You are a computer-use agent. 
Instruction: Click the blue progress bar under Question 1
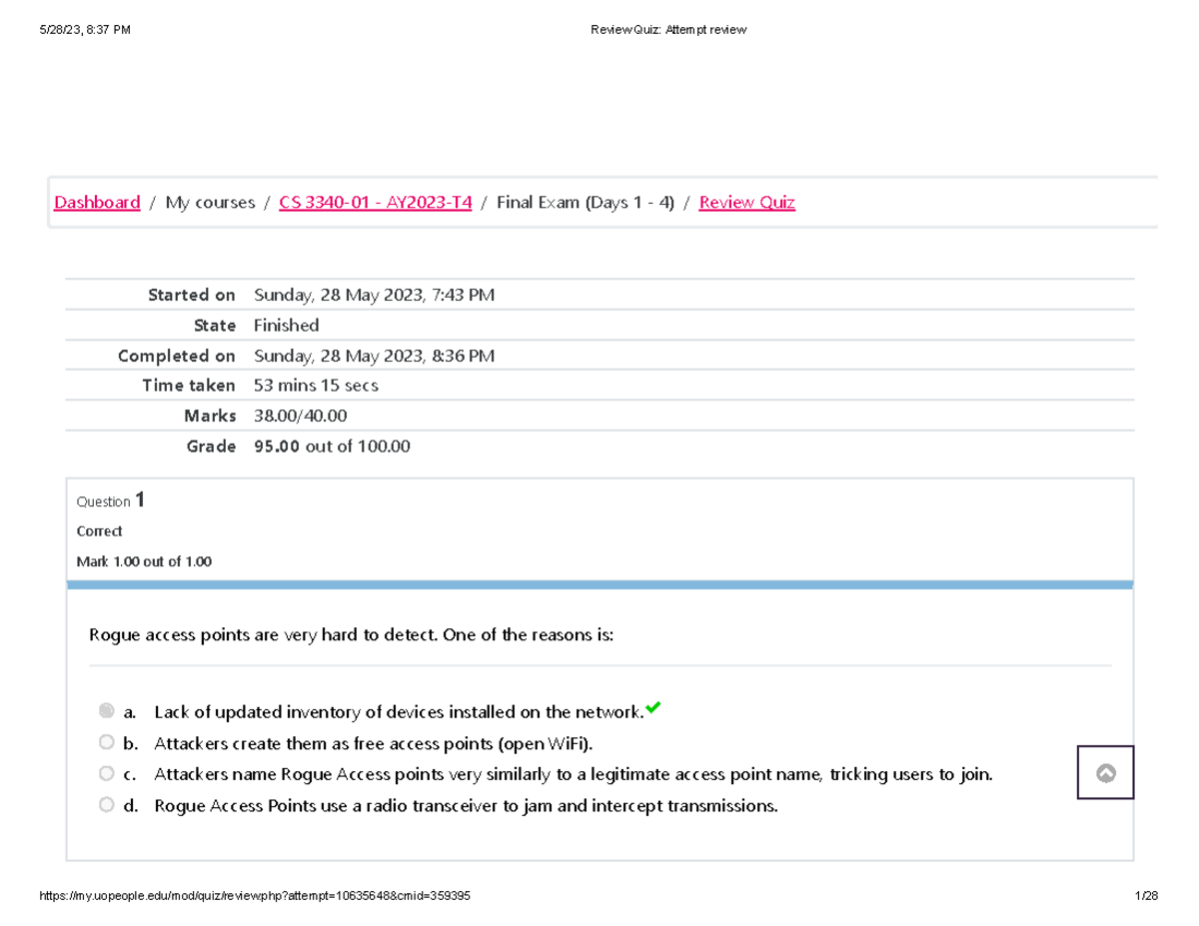[599, 584]
